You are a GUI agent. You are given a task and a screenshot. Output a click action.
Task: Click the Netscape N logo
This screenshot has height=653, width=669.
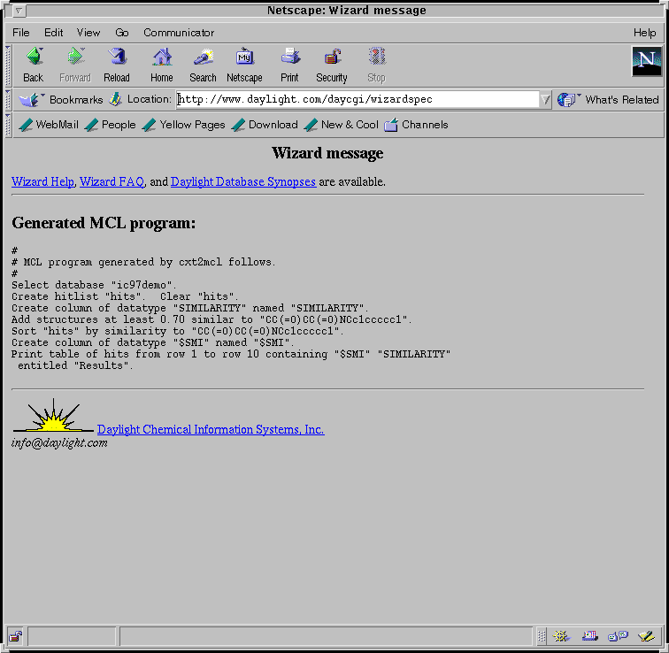coord(646,62)
